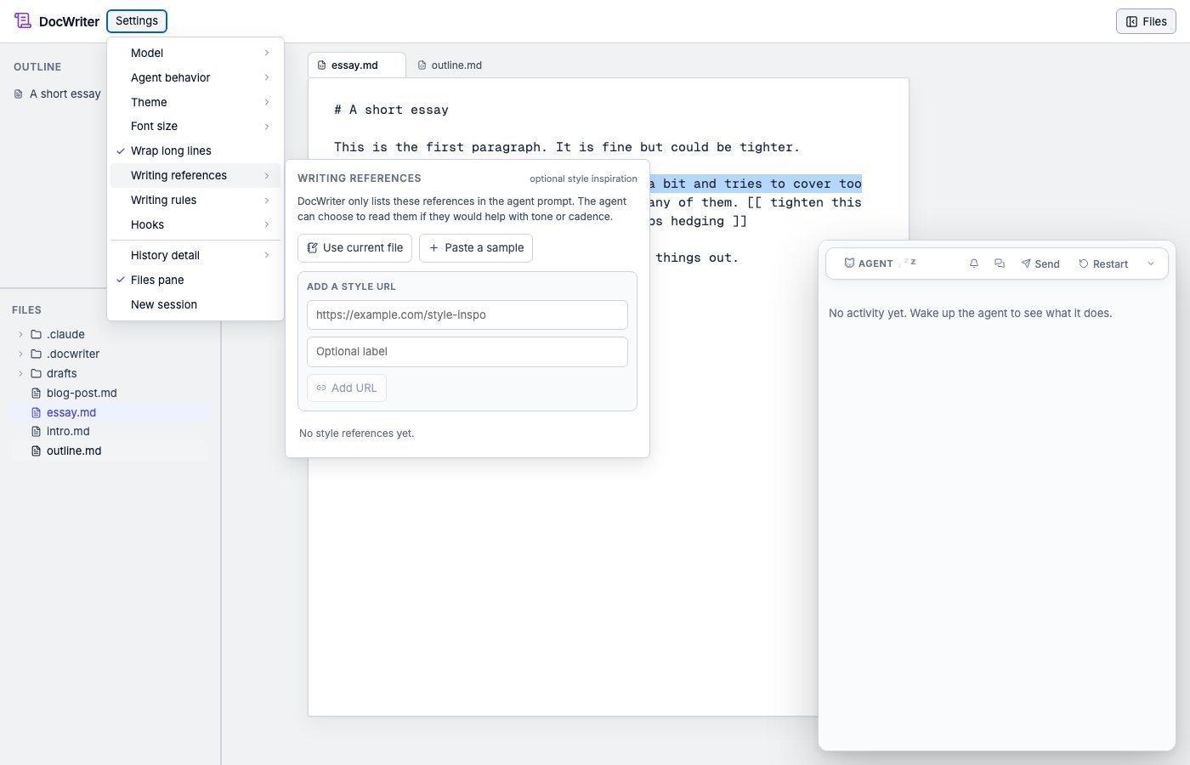Send a message to the agent
Image resolution: width=1190 pixels, height=765 pixels.
pyautogui.click(x=1040, y=264)
